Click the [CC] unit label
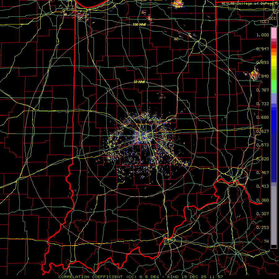 click(x=265, y=21)
